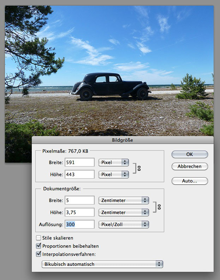Uncheck the Interpolationsverfahren checkbox
The height and width of the screenshot is (280, 220).
(38, 254)
